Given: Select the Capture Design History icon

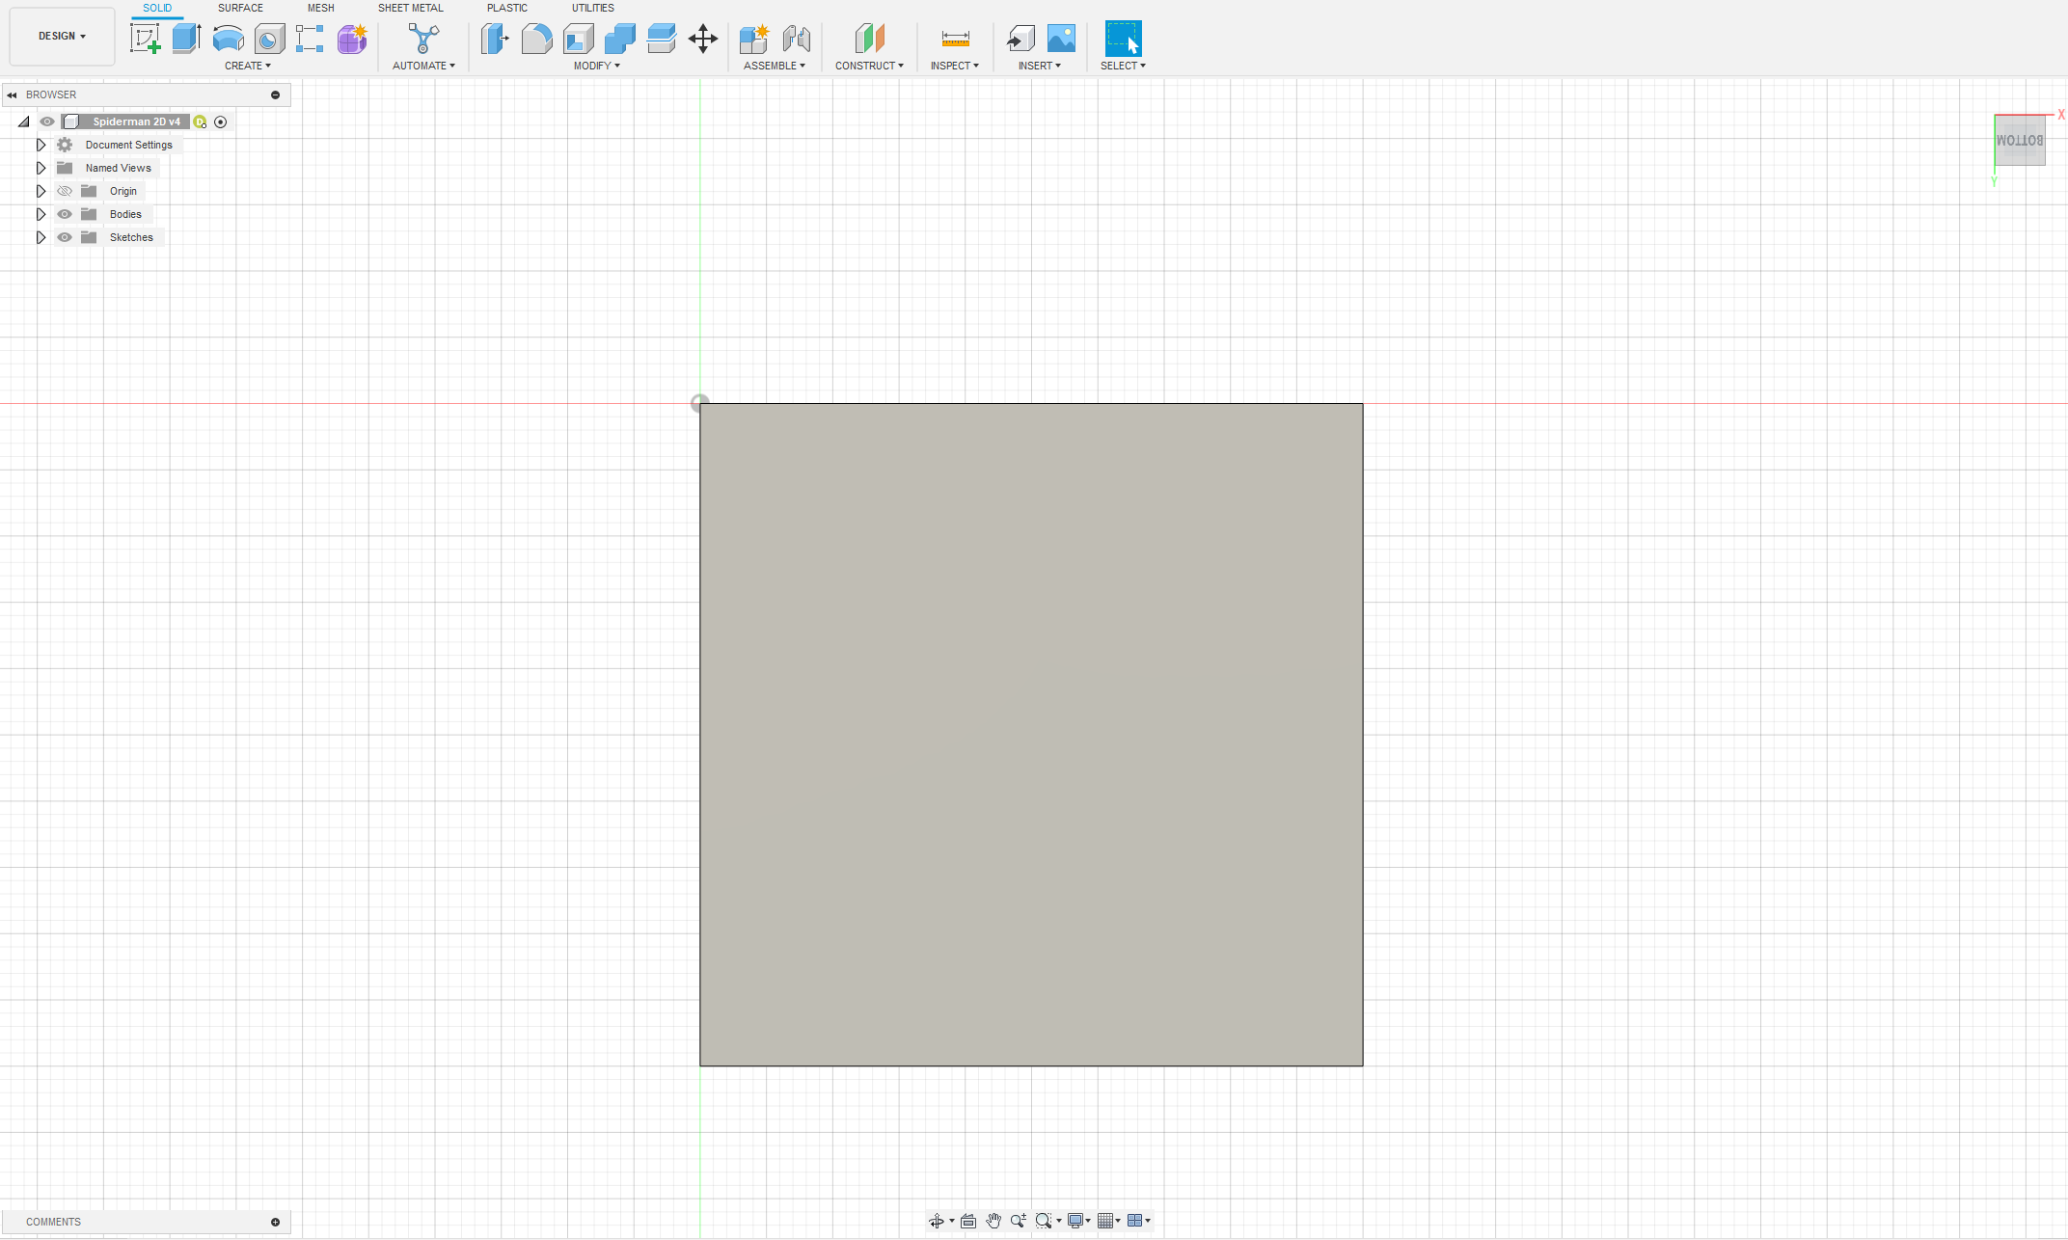Looking at the screenshot, I should (220, 121).
